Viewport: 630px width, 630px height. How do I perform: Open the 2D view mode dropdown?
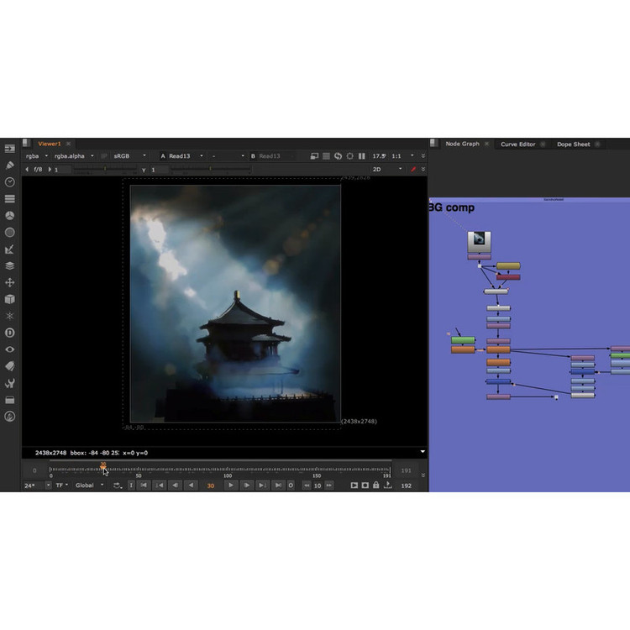pyautogui.click(x=387, y=169)
